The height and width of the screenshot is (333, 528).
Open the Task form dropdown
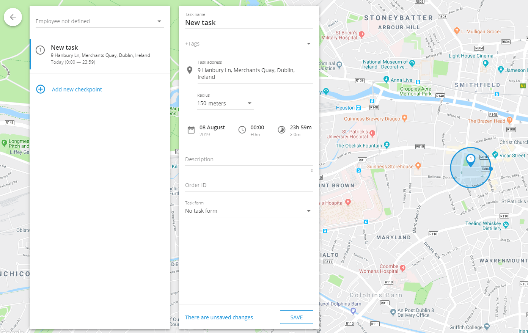[249, 211]
